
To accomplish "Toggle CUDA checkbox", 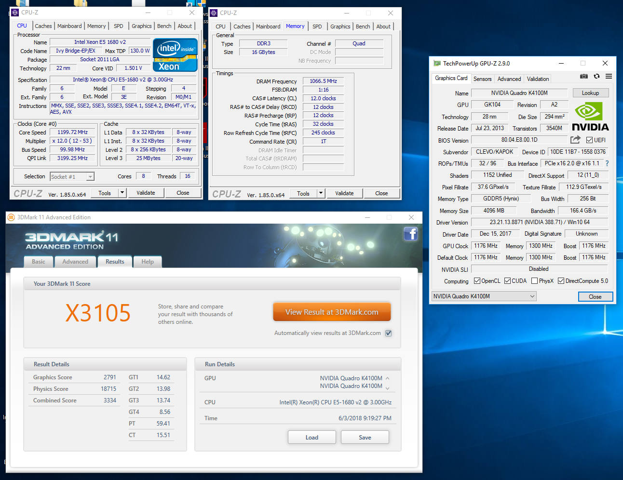I will (x=507, y=281).
